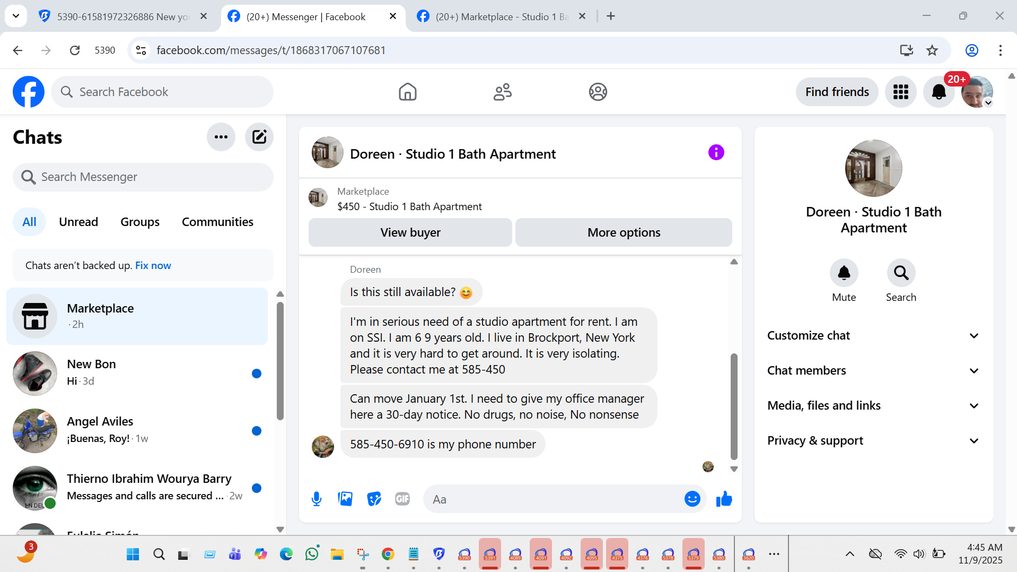
Task: Open WhatsApp from the taskbar
Action: [312, 554]
